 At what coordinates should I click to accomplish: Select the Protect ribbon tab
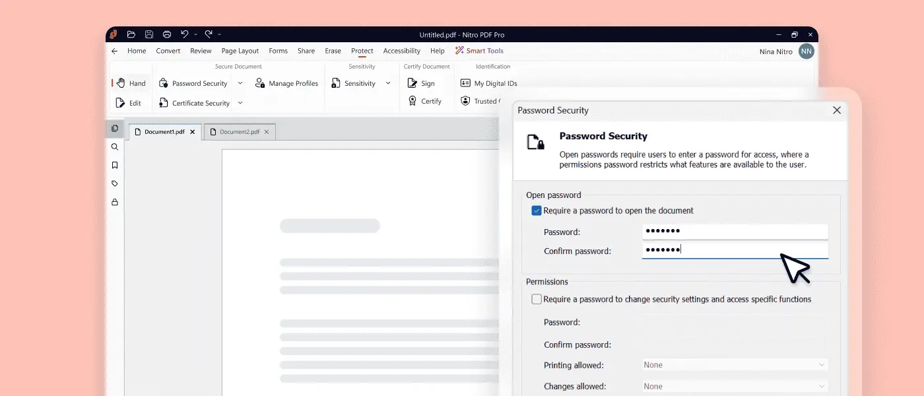pos(362,51)
